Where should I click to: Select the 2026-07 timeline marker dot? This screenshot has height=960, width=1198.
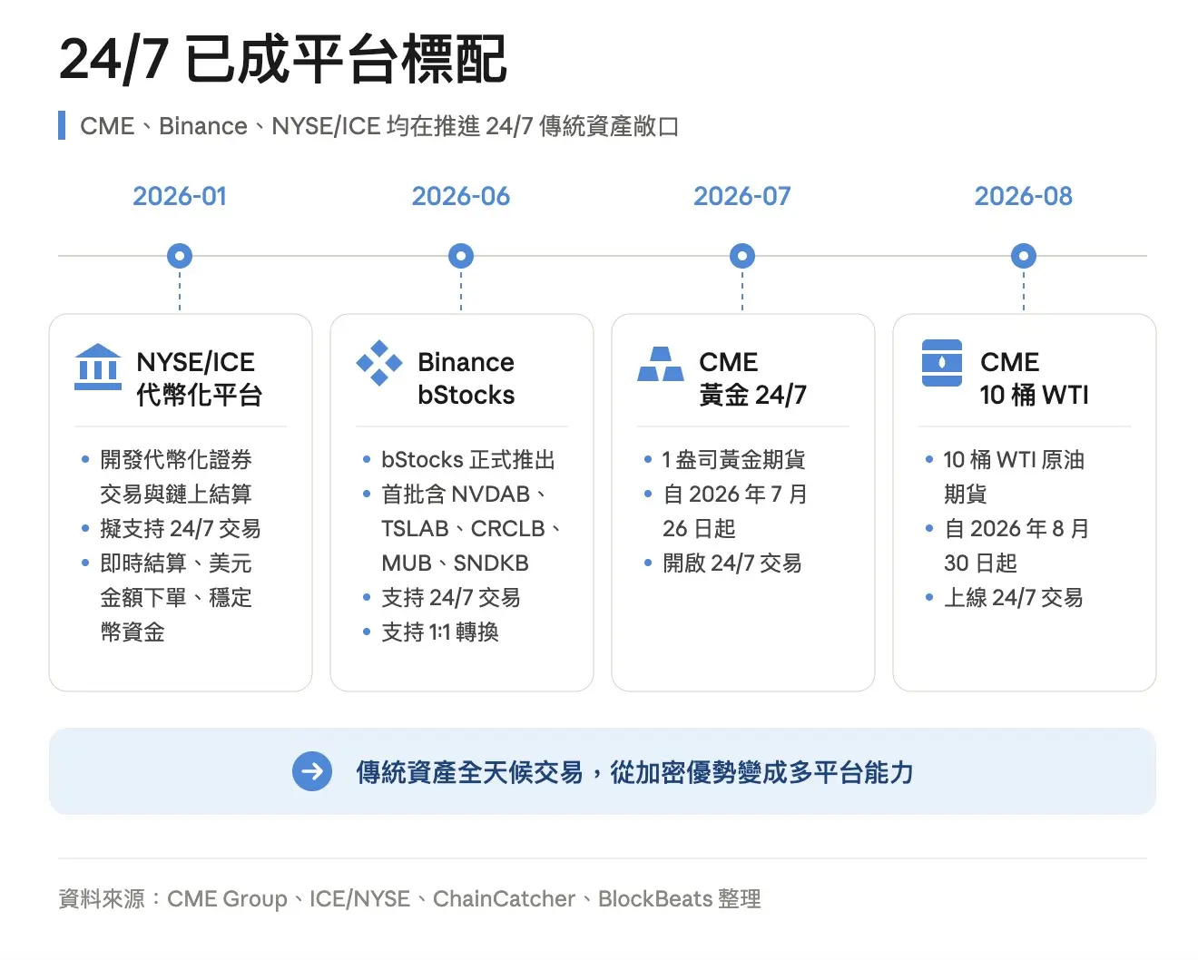pos(742,256)
